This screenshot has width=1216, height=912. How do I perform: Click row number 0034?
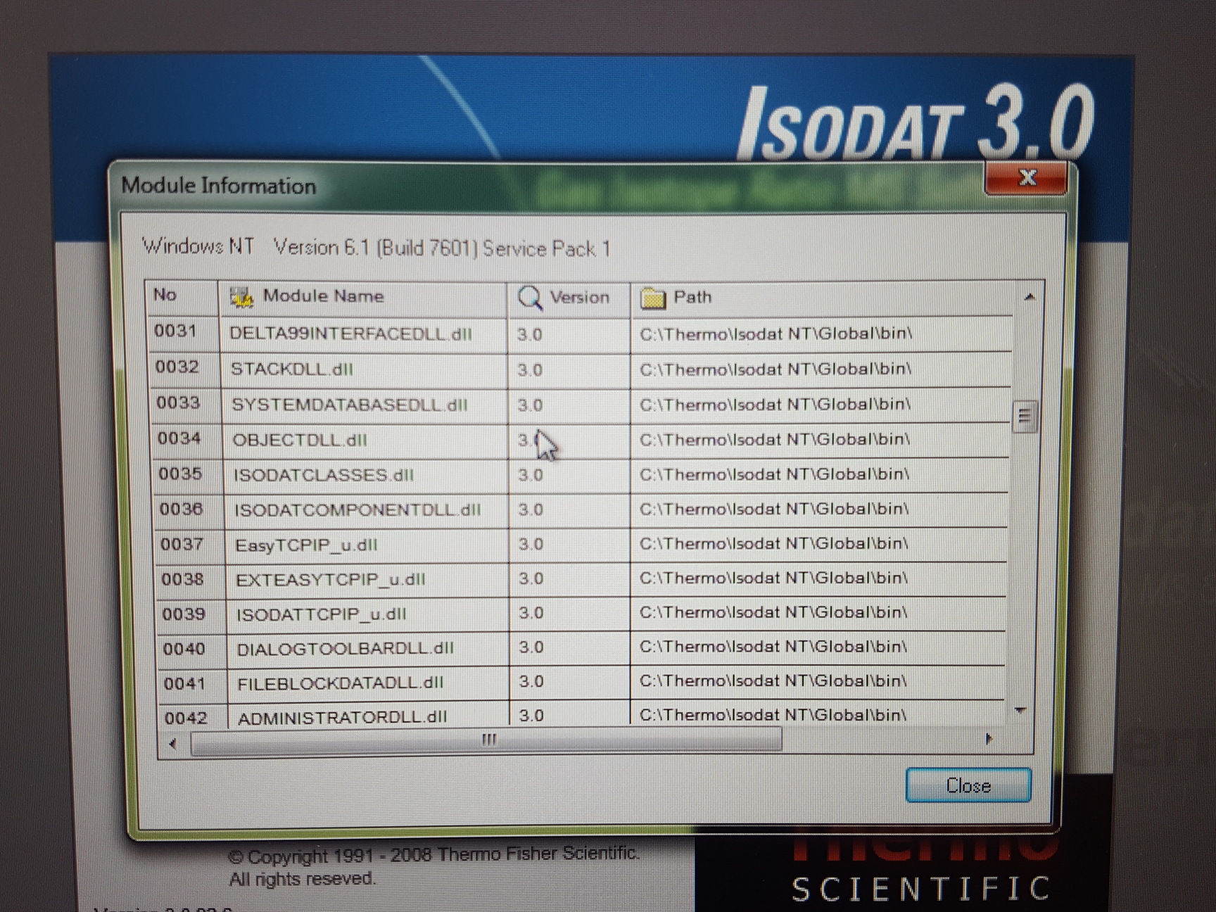[x=179, y=438]
